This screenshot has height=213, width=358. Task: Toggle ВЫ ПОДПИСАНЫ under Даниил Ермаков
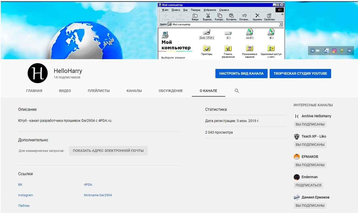tap(310, 205)
